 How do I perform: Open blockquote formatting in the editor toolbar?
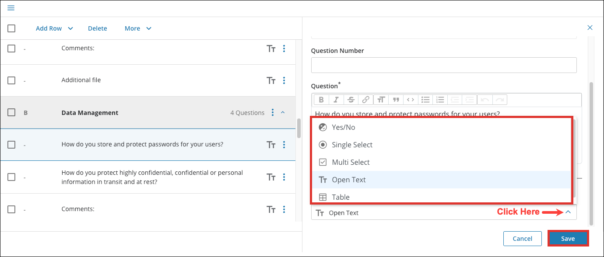395,99
